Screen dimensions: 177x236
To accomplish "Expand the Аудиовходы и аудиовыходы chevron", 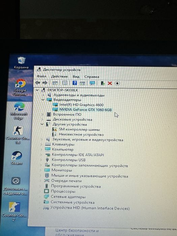I will (x=43, y=95).
